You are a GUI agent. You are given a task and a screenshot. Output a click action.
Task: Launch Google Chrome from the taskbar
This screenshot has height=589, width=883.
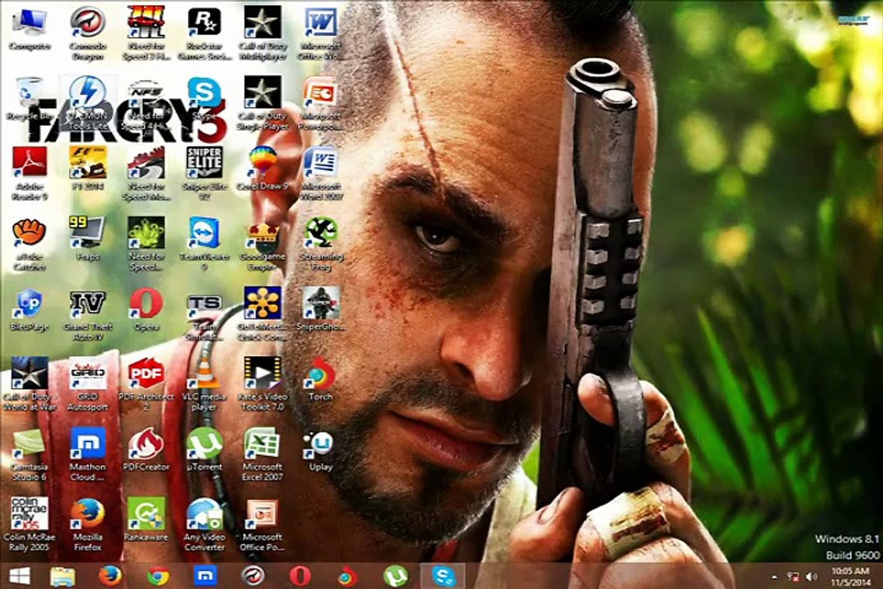(158, 576)
